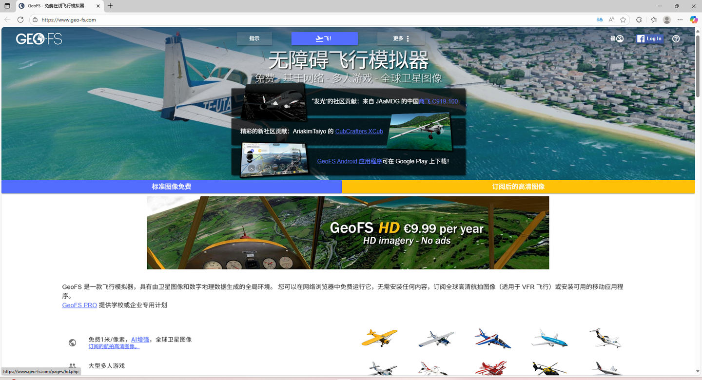Click the XCub landing thumbnail
Screen dimensions: 702x380
click(420, 131)
